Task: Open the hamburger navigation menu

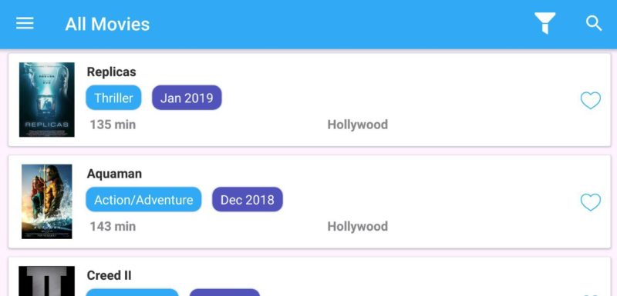Action: [25, 24]
